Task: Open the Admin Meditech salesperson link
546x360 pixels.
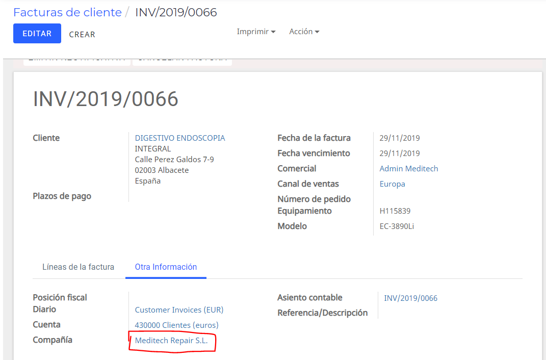Action: (x=409, y=168)
